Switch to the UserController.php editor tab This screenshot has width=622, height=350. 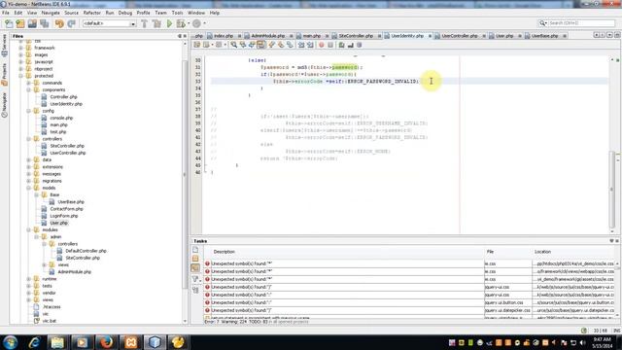click(460, 36)
